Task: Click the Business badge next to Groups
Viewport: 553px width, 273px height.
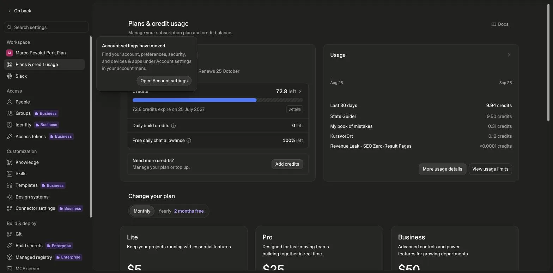Action: [46, 113]
